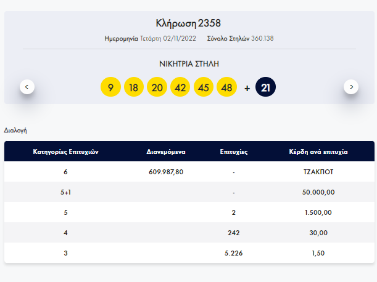Select the 5+1 category row

click(65, 192)
